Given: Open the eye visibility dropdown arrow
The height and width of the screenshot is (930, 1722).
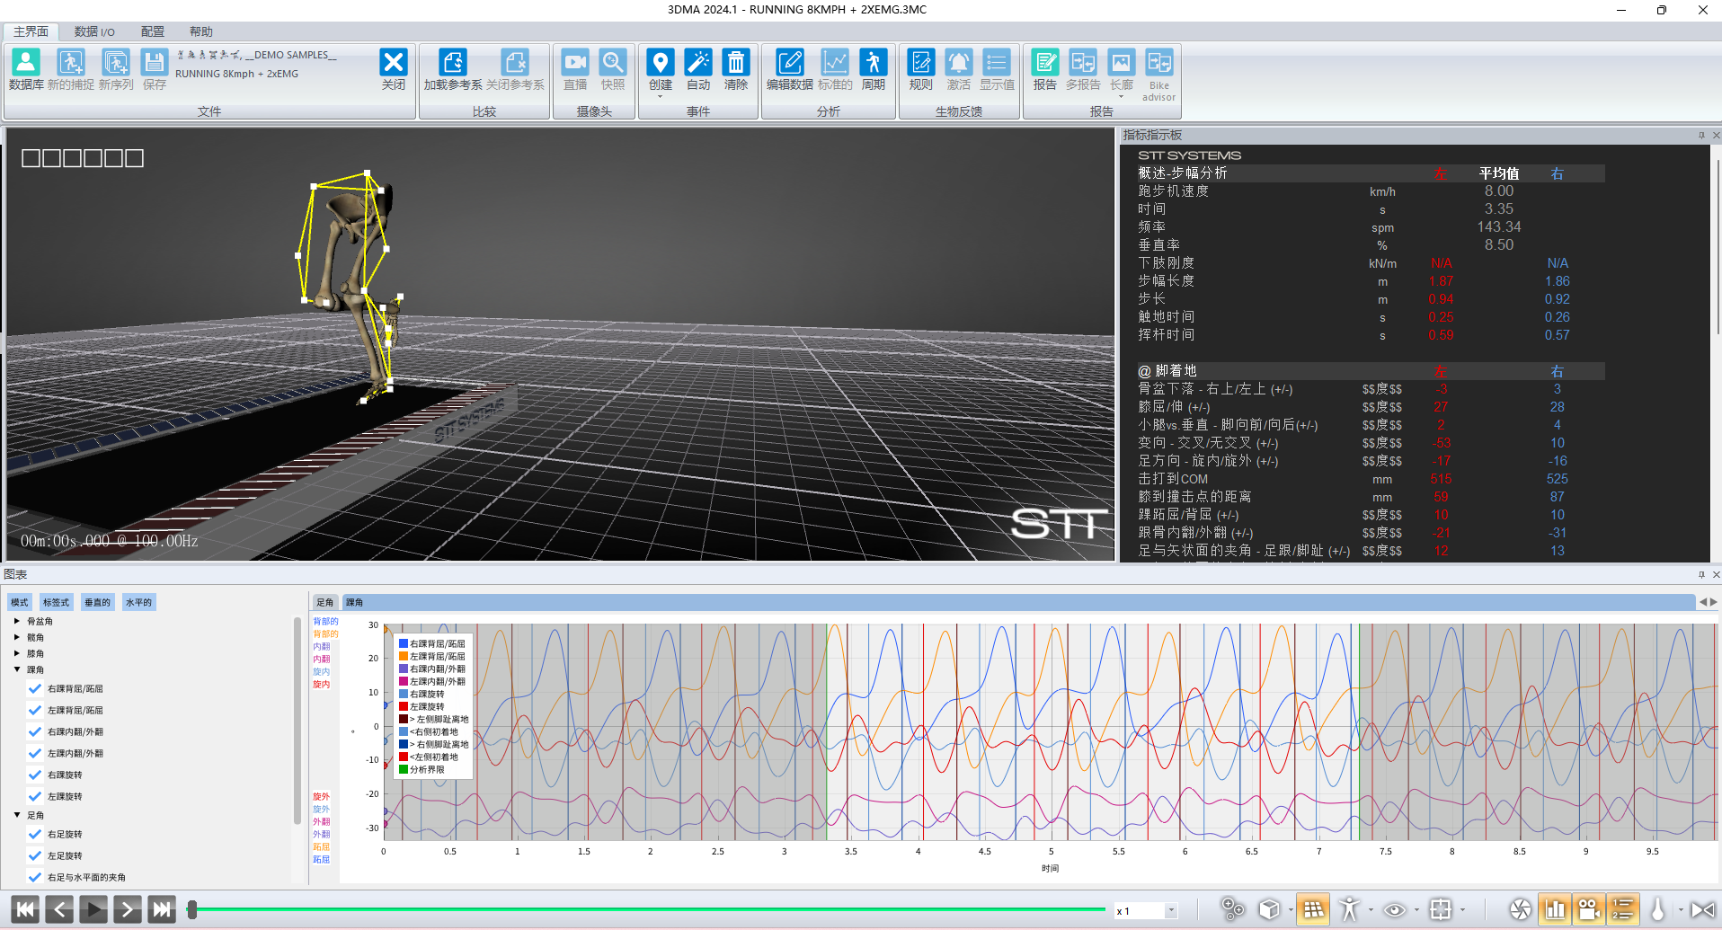Looking at the screenshot, I should [1416, 910].
